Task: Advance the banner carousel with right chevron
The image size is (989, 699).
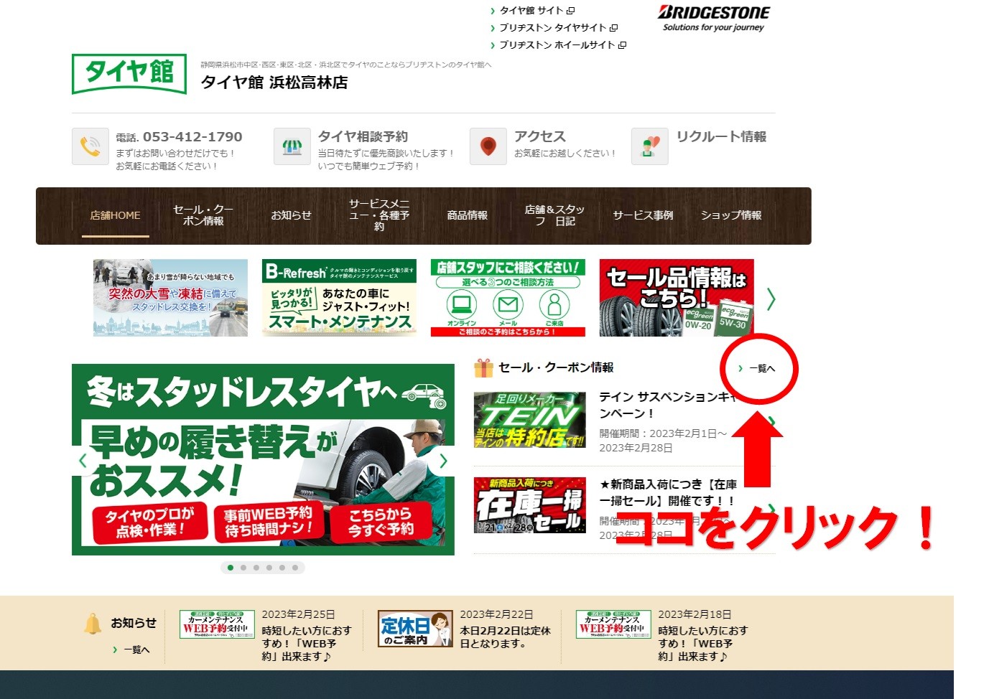Action: (771, 299)
